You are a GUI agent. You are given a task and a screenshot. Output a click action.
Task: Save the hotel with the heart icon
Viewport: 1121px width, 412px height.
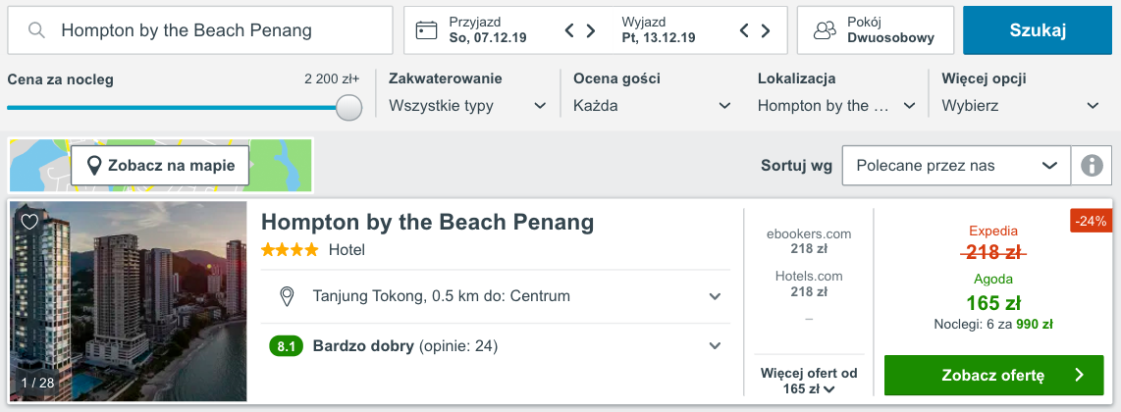pyautogui.click(x=29, y=222)
